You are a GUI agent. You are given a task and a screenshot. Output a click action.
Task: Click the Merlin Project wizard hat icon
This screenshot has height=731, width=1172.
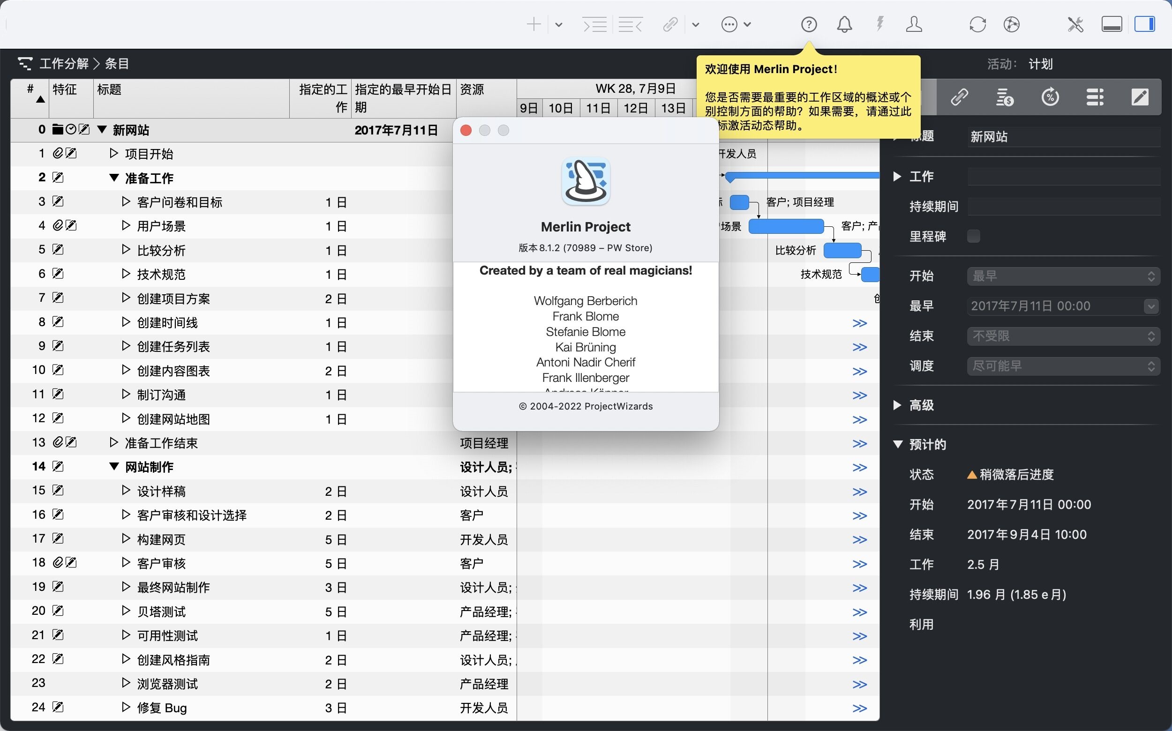coord(586,181)
